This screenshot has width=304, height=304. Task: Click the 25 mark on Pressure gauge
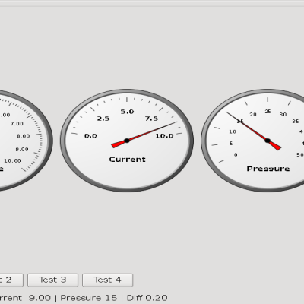pyautogui.click(x=268, y=112)
